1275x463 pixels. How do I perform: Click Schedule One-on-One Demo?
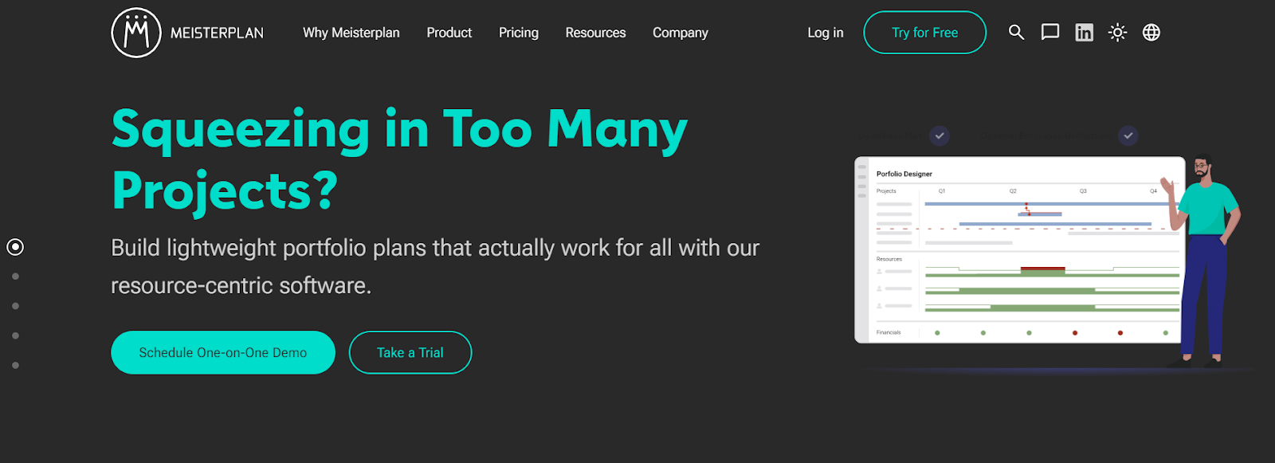(222, 351)
